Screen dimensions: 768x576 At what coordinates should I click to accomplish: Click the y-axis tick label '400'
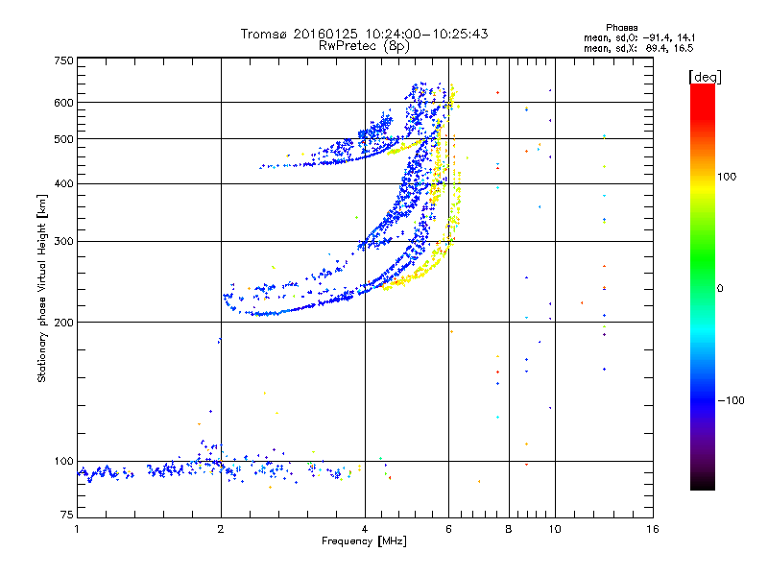[64, 183]
